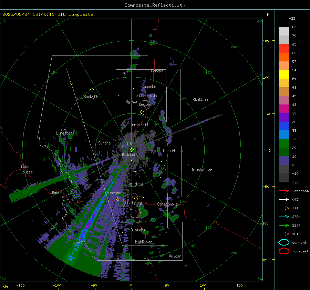310x290 pixels.
Task: Pick the yellow 54 dBZ color swatch
Action: [284, 74]
